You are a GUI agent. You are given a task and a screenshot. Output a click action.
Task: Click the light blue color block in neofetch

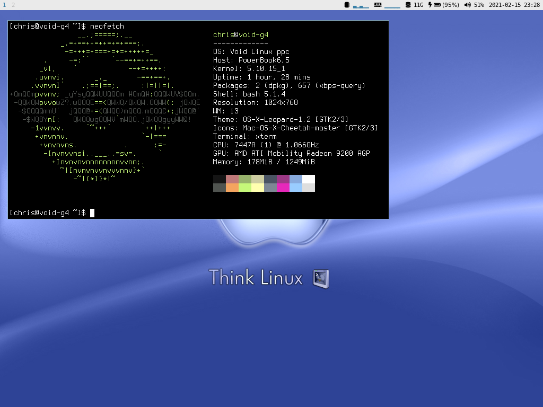pos(296,187)
